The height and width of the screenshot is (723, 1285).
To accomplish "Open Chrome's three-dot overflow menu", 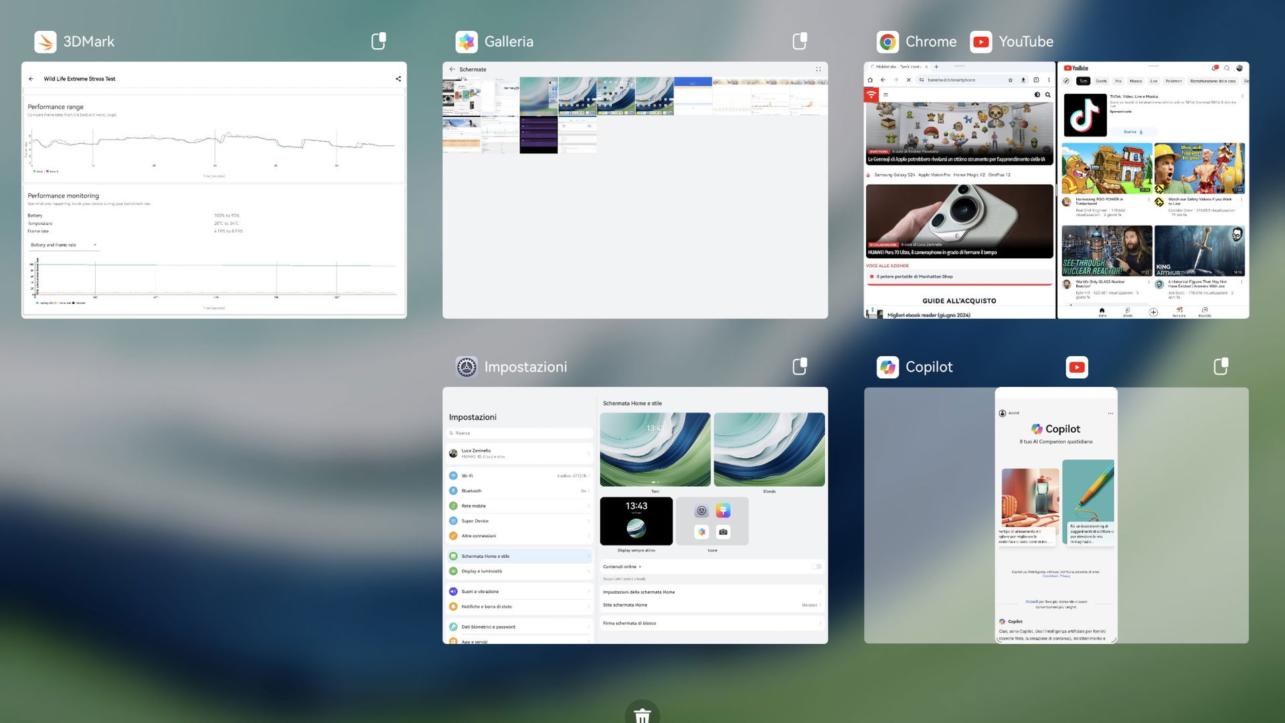I will click(1049, 80).
